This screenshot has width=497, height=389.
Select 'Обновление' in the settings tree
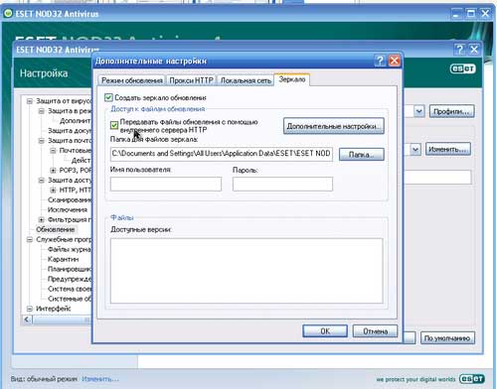(56, 229)
